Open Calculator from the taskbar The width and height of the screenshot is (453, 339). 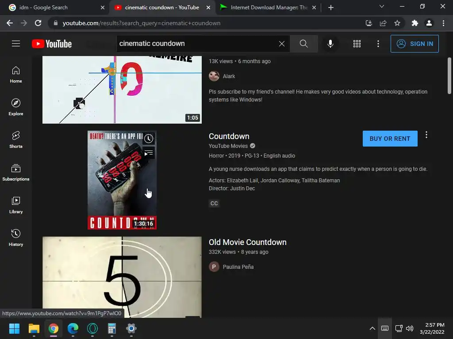(x=112, y=328)
